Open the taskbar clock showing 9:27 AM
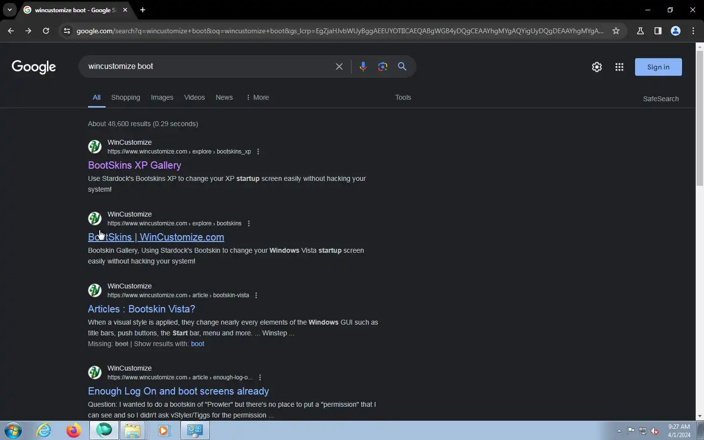The image size is (704, 440). (679, 431)
